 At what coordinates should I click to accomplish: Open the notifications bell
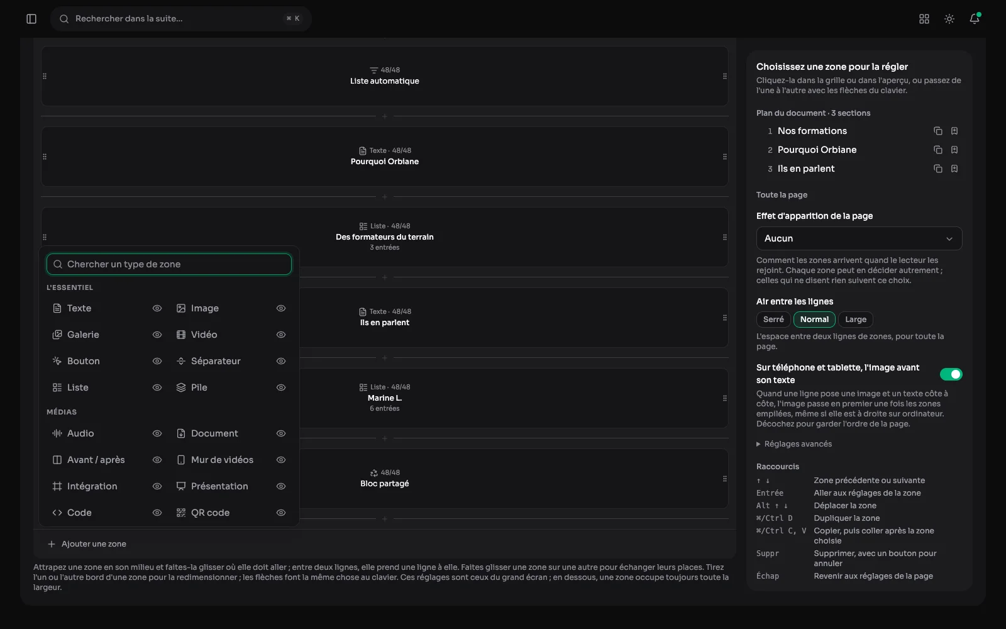point(975,19)
